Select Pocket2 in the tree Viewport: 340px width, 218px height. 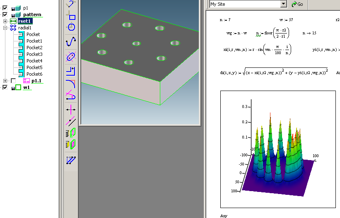34,48
